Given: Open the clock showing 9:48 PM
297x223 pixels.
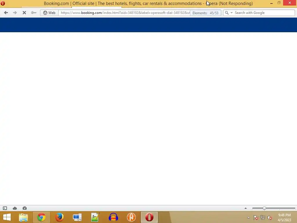Looking at the screenshot, I should point(284,217).
